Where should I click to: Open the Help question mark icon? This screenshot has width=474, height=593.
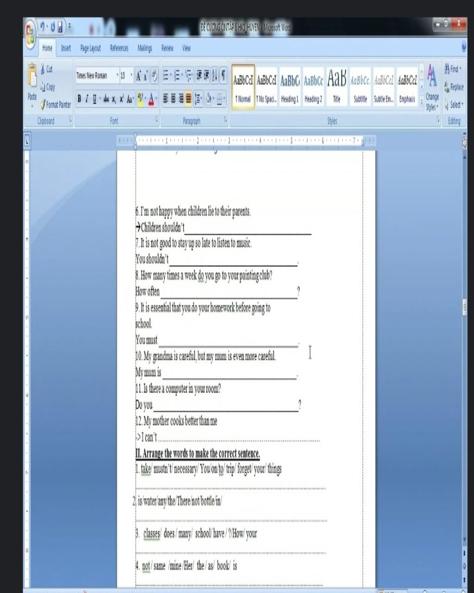pyautogui.click(x=464, y=47)
